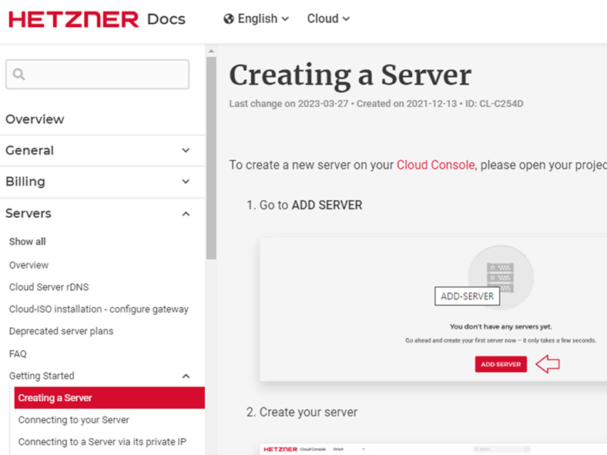Open the FAQ page
The width and height of the screenshot is (607, 455).
[x=18, y=353]
